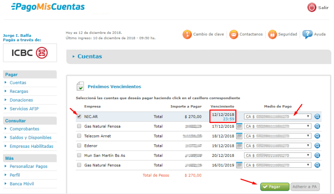Click magnifier icon in Mun San Martín row

click(317, 155)
